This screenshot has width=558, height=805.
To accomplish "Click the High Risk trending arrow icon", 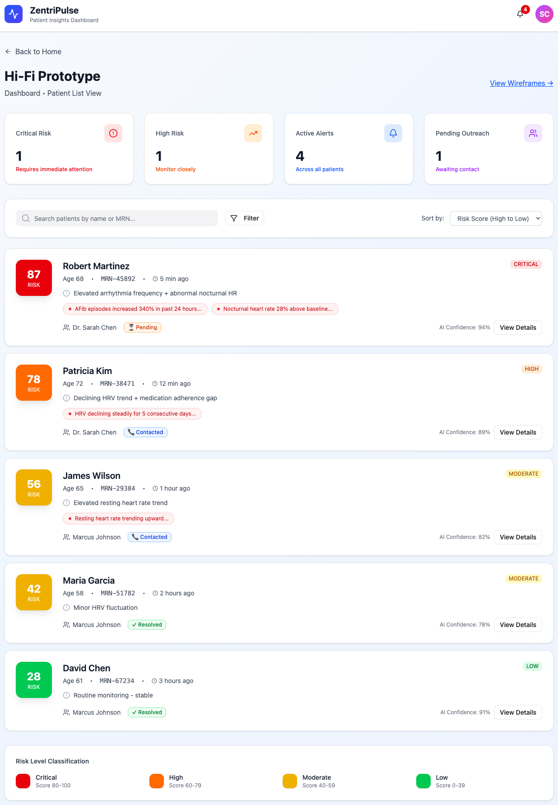I will (253, 133).
